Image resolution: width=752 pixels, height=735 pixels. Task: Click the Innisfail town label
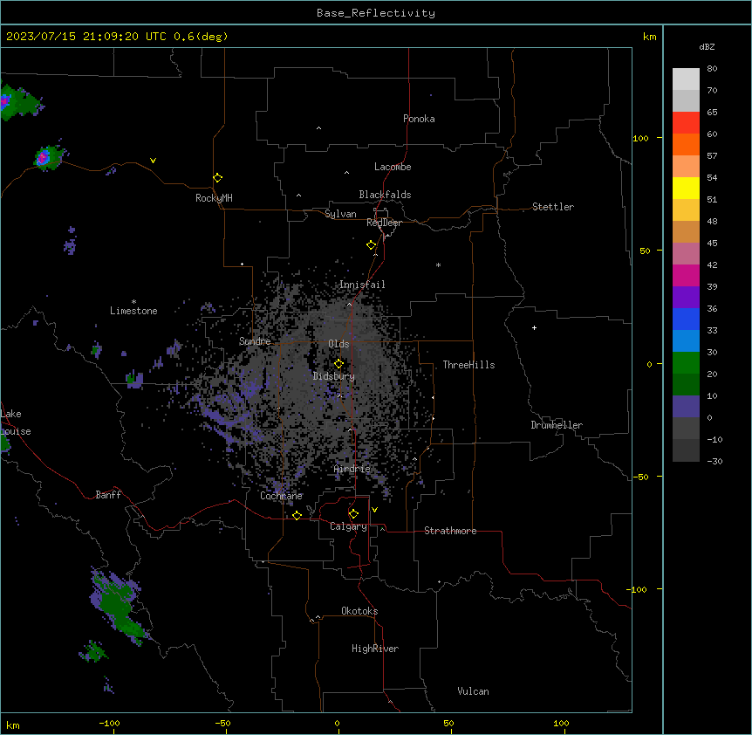(362, 285)
